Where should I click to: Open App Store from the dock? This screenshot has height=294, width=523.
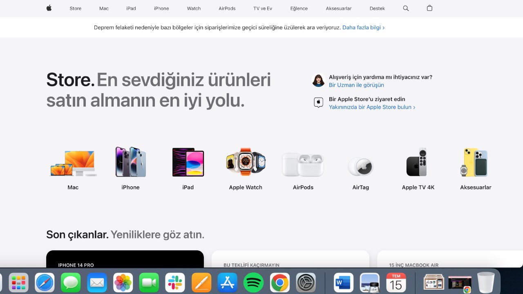pyautogui.click(x=228, y=283)
